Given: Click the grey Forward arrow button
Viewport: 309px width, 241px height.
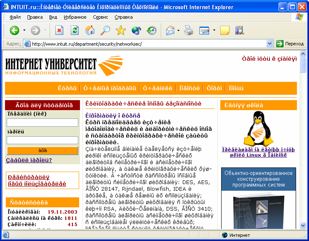Looking at the screenshot, I should [x=35, y=30].
